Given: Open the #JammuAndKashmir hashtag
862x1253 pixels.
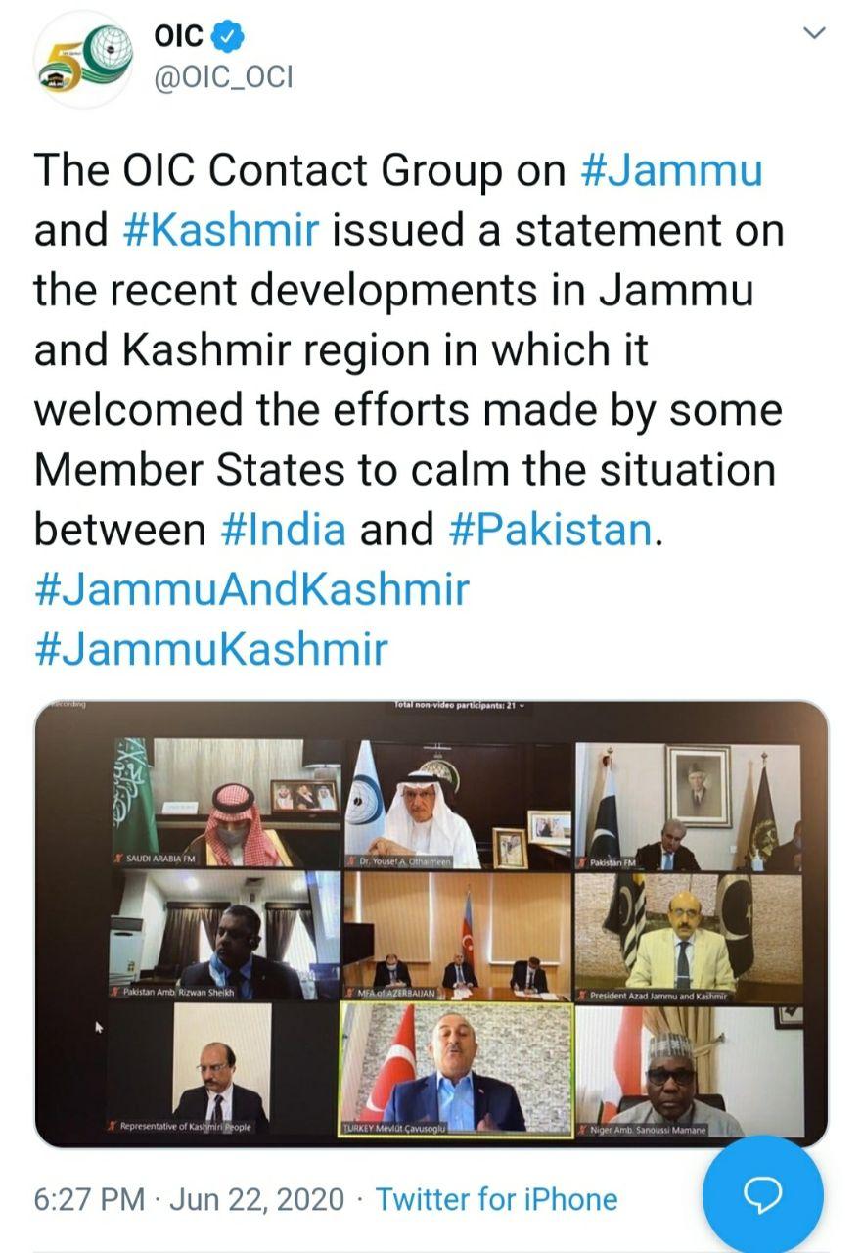Looking at the screenshot, I should coord(251,589).
